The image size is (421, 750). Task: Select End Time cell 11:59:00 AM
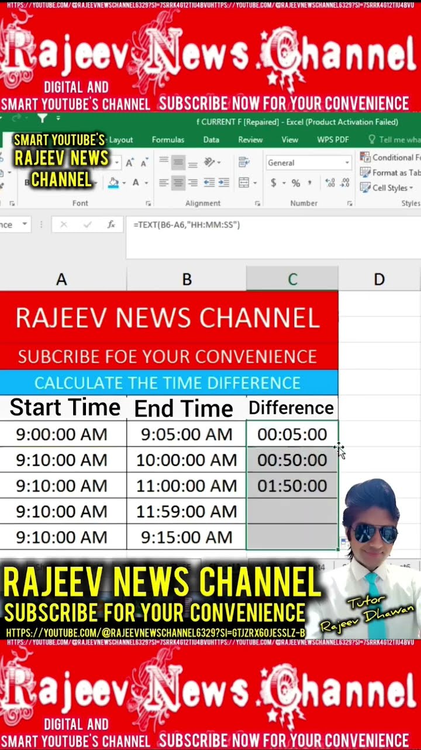[x=187, y=512]
